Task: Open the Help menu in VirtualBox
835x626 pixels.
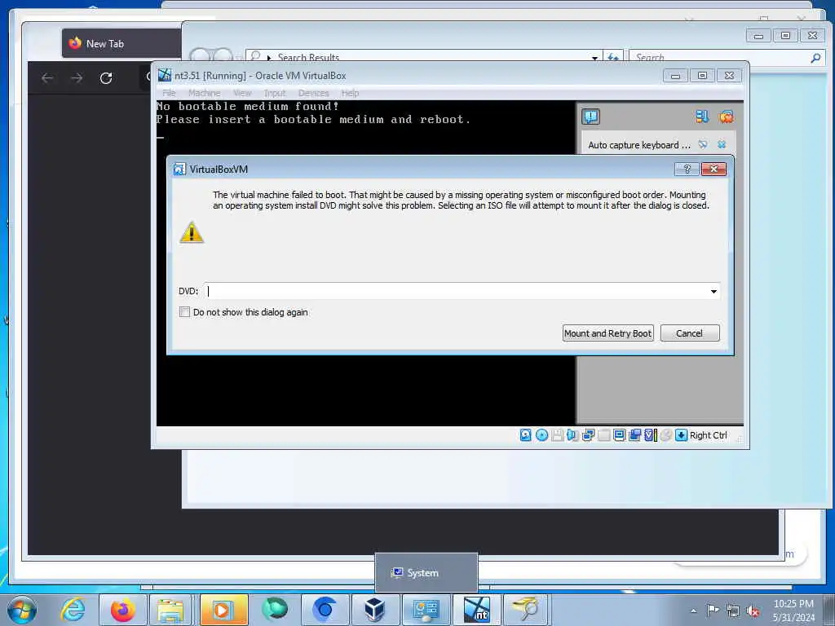Action: (x=350, y=93)
